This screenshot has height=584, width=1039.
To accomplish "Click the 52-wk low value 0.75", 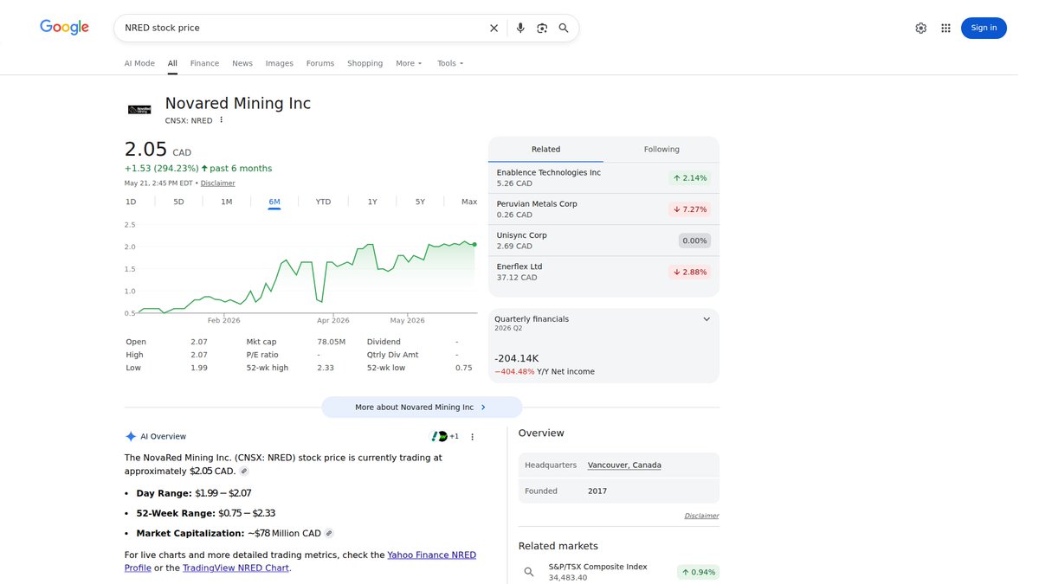I will [464, 368].
